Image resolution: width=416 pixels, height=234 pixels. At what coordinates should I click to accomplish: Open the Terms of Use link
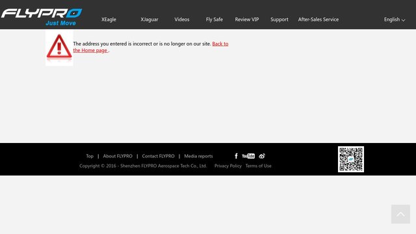pos(258,166)
